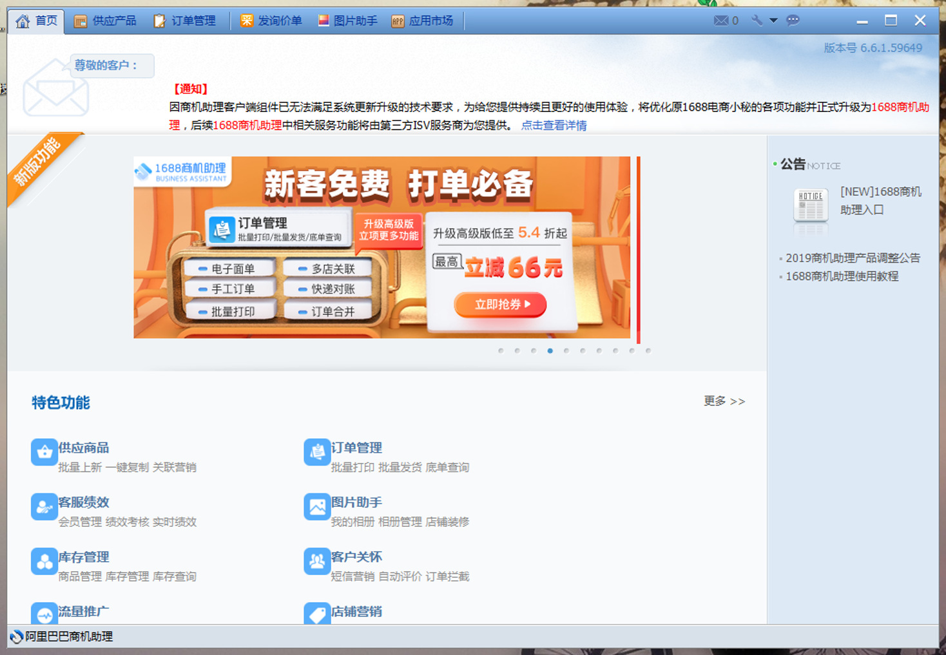The width and height of the screenshot is (946, 655).
Task: Select the ninth banner carousel dot
Action: [632, 351]
